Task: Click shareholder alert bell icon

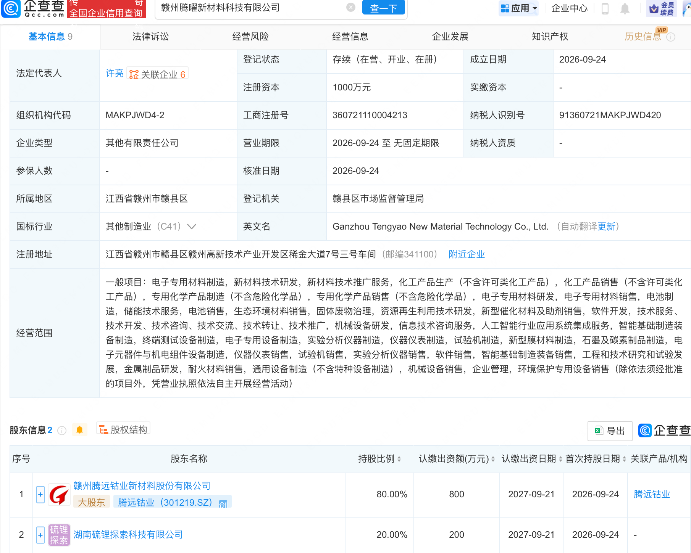Action: coord(79,430)
